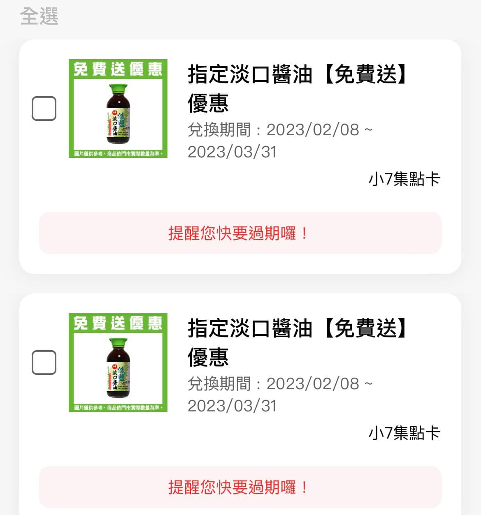Open the first soy sauce coupon thumbnail image
The height and width of the screenshot is (515, 481).
tap(118, 109)
